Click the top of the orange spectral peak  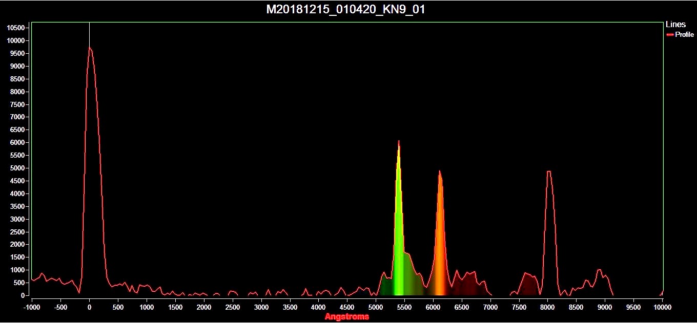tap(439, 172)
